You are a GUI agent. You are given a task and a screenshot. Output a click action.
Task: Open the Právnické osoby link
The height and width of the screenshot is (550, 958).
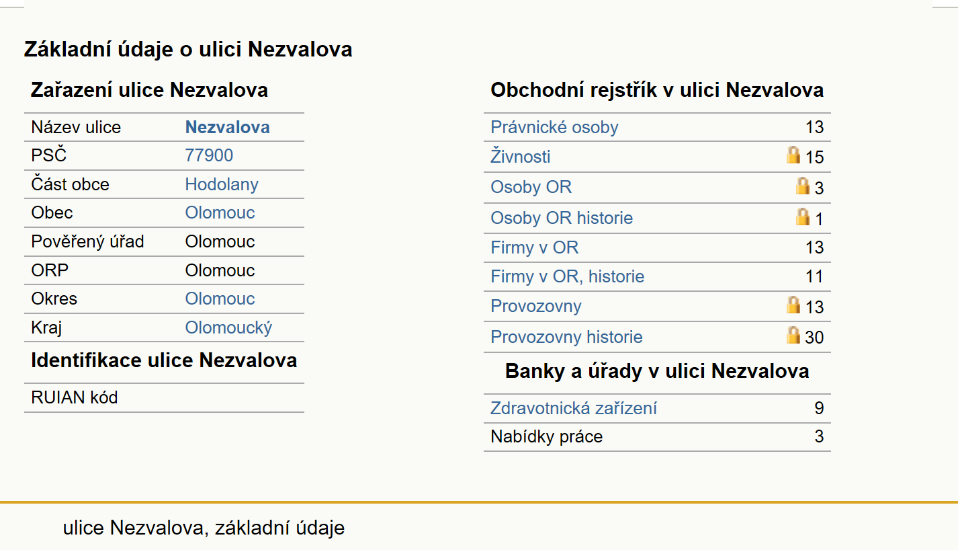[554, 127]
